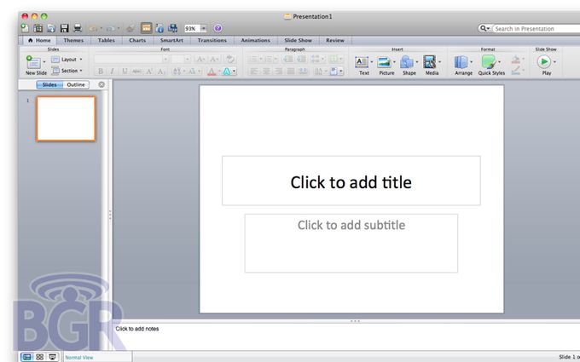Click the shape Line color pencil icon
The height and width of the screenshot is (362, 580).
[516, 70]
